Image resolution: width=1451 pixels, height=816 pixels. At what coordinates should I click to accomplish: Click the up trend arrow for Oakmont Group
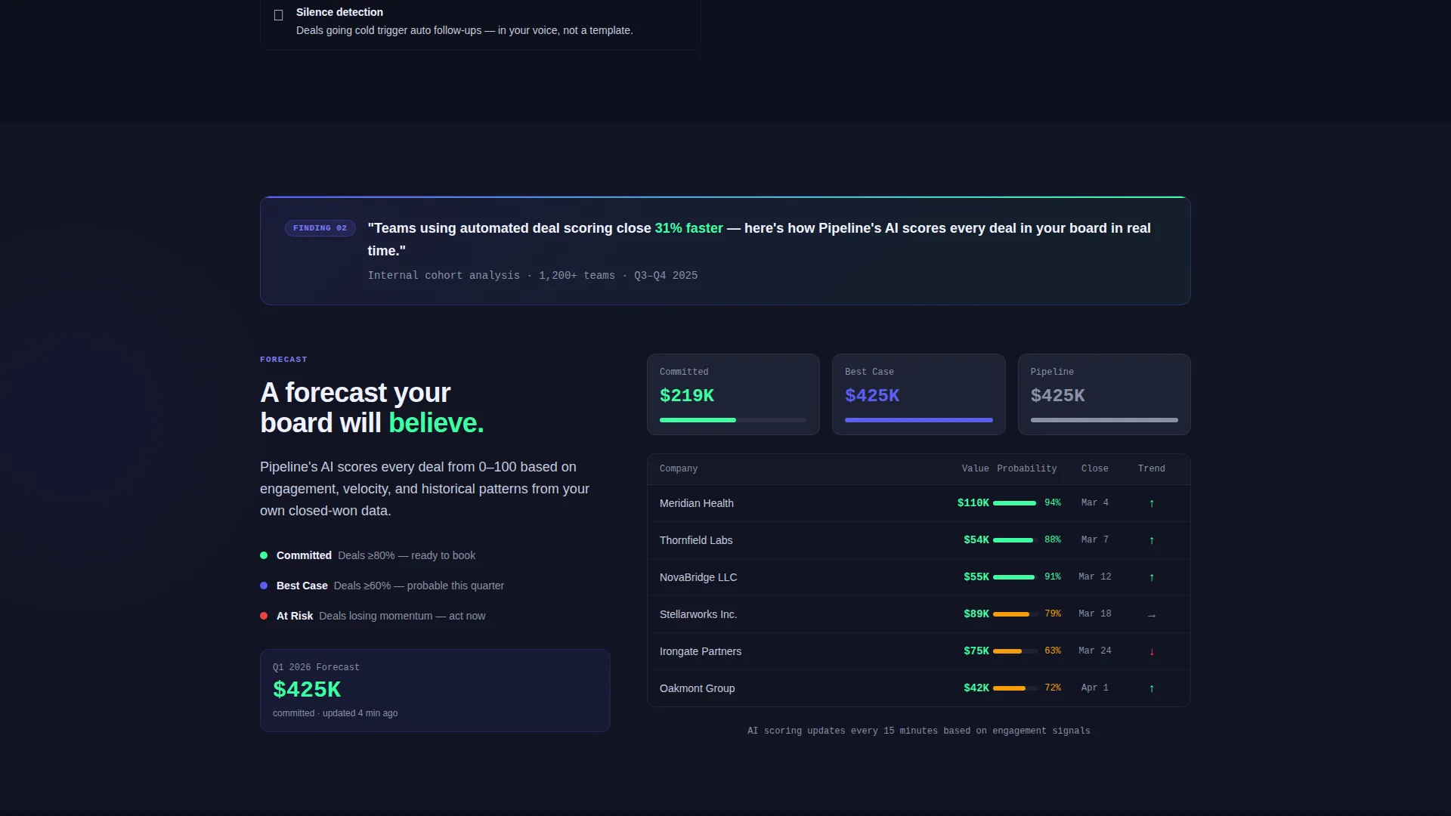click(x=1152, y=688)
